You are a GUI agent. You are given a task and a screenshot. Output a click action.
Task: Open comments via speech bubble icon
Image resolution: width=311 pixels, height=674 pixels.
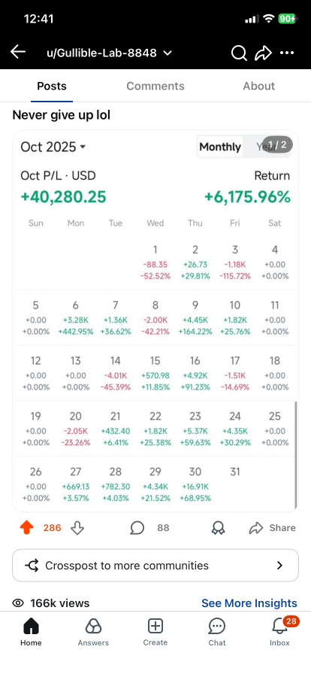tap(137, 528)
